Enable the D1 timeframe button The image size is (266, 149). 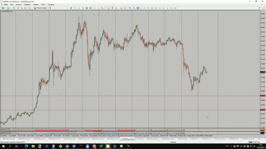[167, 8]
